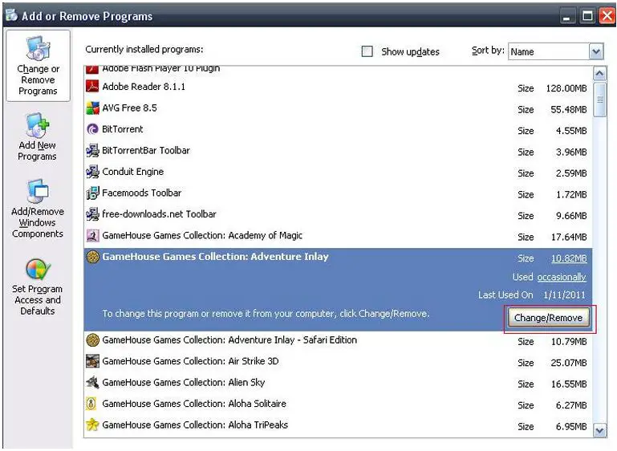Click the Add or Remove Programs title icon

point(11,15)
